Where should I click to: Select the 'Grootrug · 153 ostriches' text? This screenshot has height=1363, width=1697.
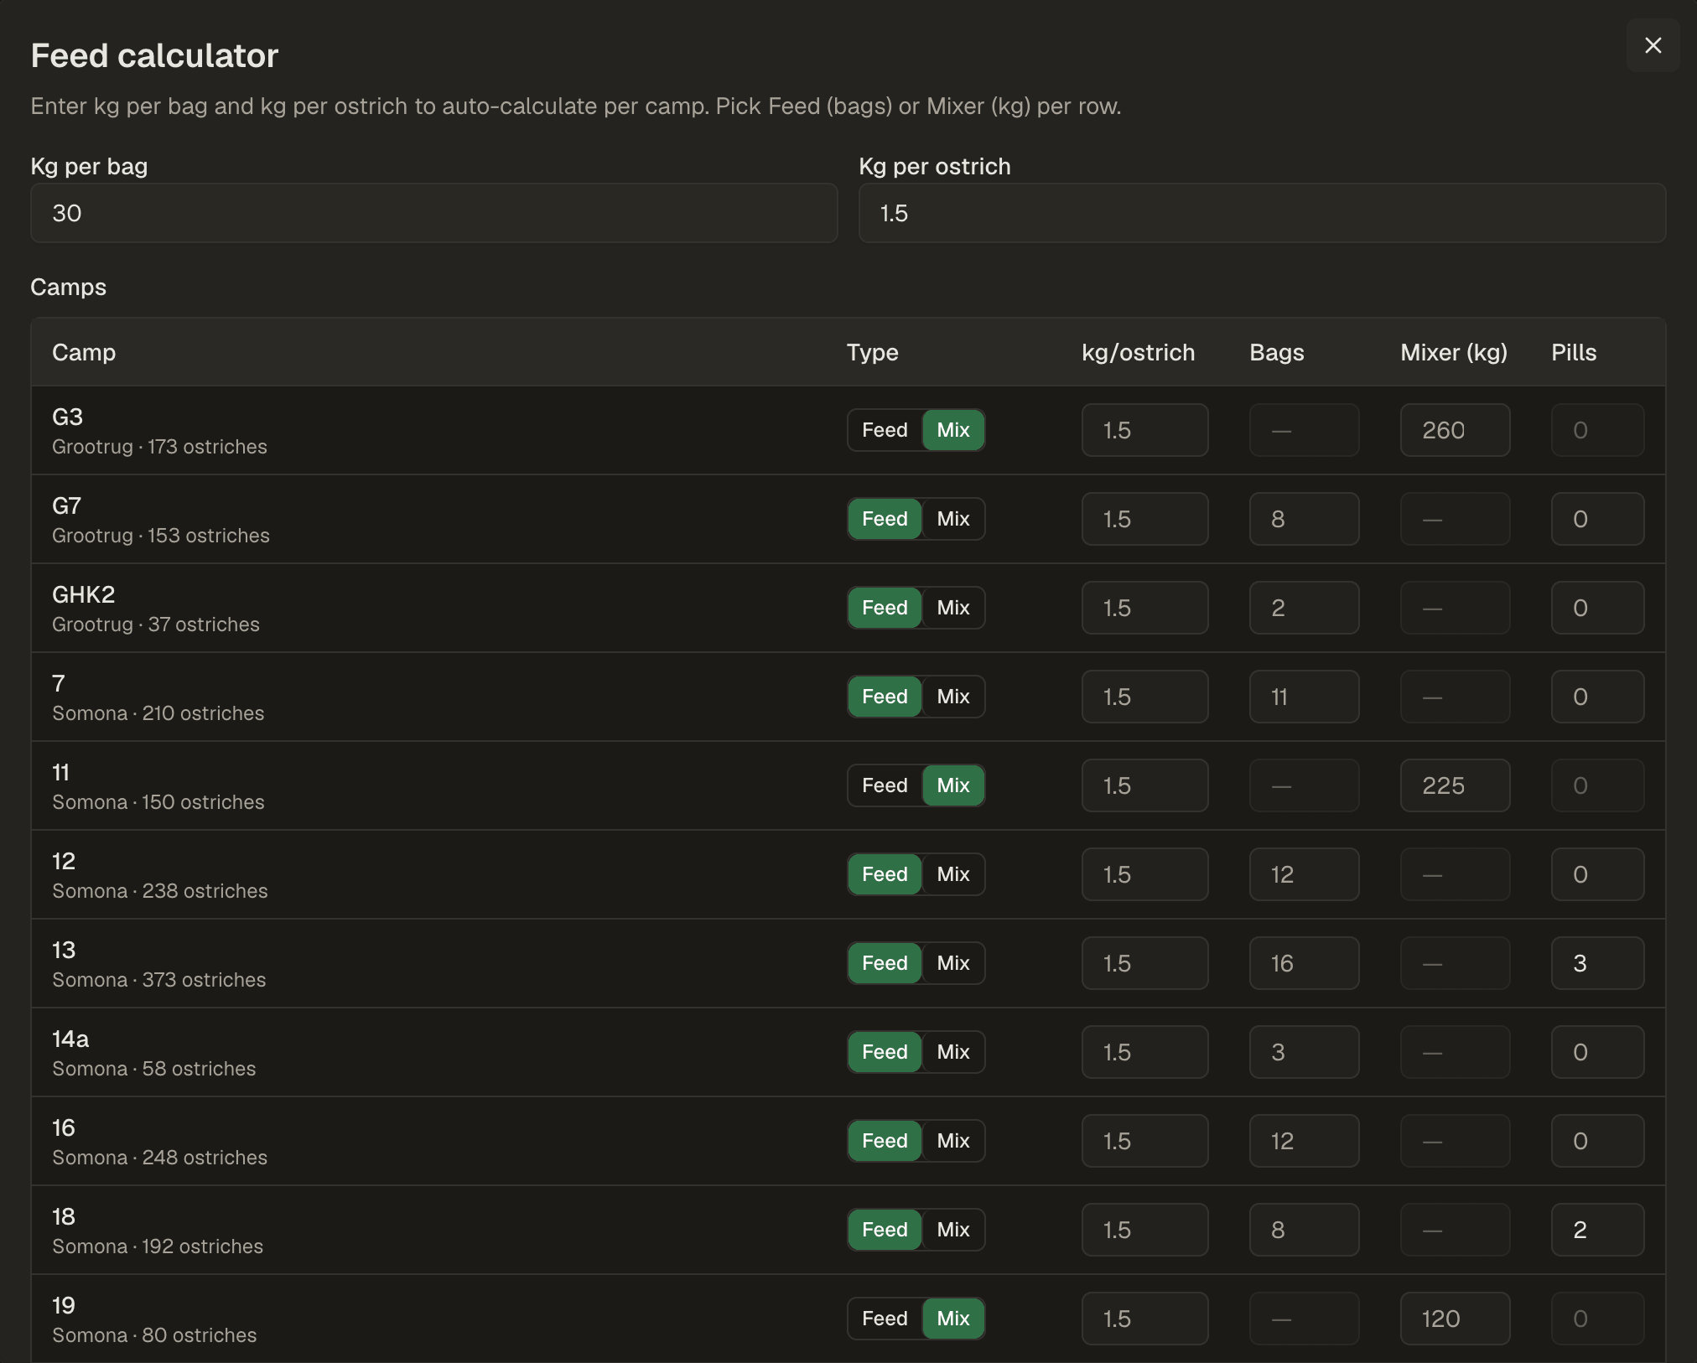[161, 536]
